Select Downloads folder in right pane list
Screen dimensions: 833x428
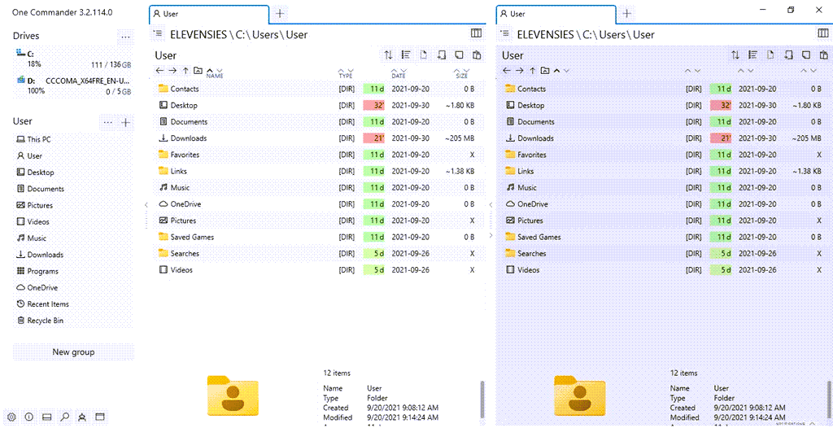pos(534,138)
